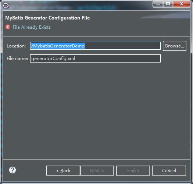Click the greyed-out Finish button
Viewport: 193px width, 184px height.
(133, 170)
